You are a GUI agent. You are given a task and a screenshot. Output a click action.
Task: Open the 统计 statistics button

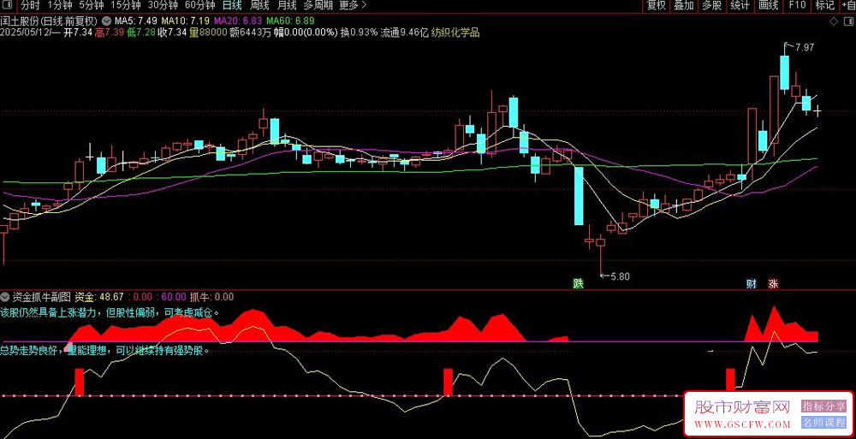point(740,5)
